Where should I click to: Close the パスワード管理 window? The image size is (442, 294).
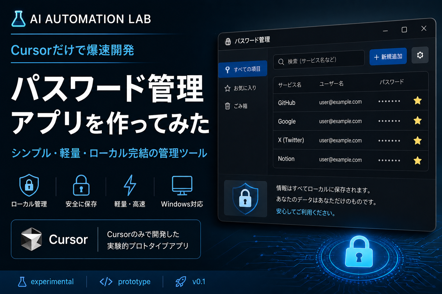424,28
